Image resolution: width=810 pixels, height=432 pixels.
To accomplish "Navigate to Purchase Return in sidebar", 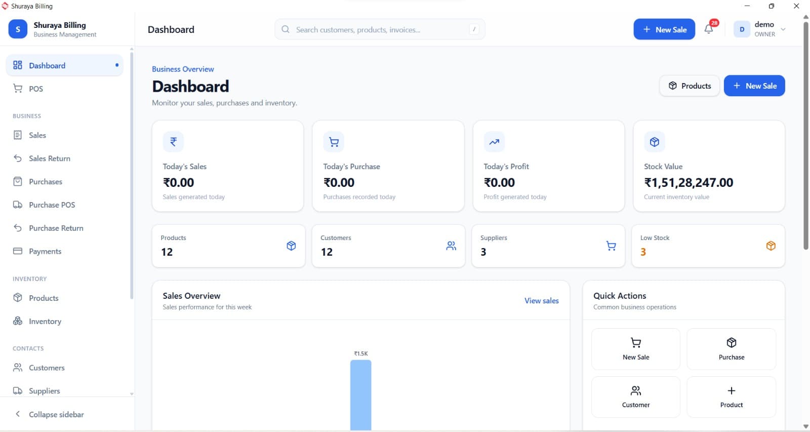I will [x=64, y=228].
